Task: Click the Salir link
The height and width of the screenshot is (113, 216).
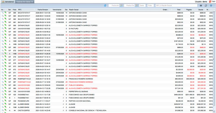Action: (x=214, y=2)
